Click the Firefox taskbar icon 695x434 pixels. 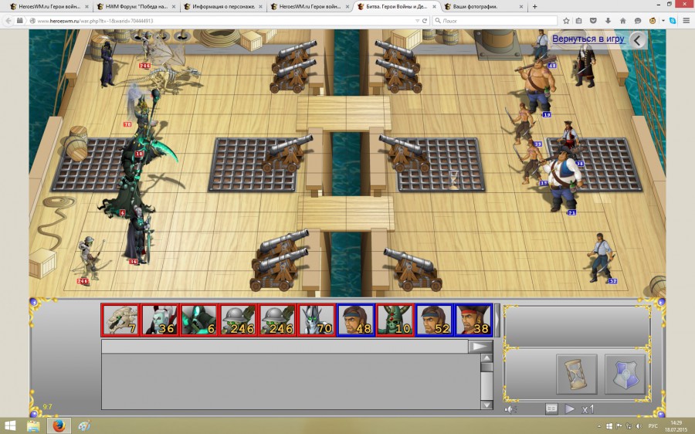point(59,426)
